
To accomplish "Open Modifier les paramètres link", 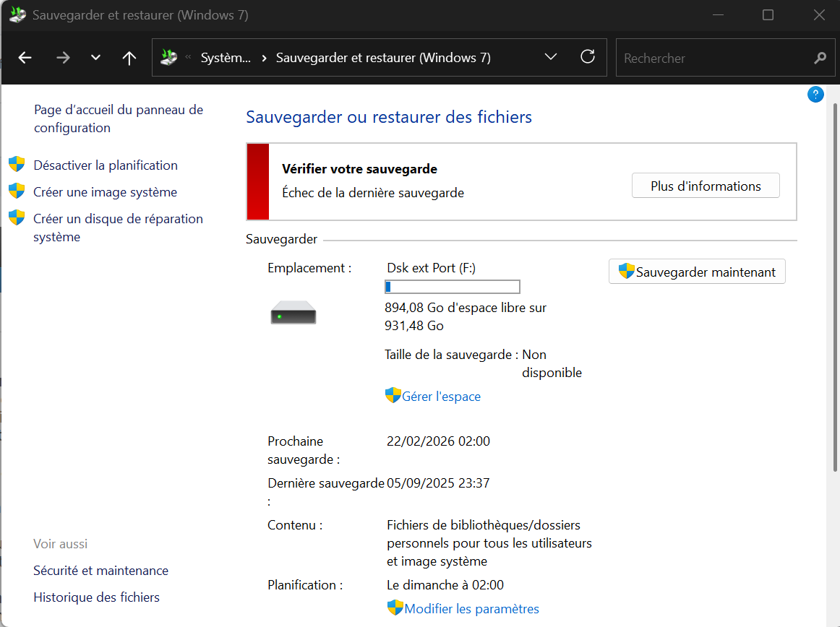I will point(471,609).
